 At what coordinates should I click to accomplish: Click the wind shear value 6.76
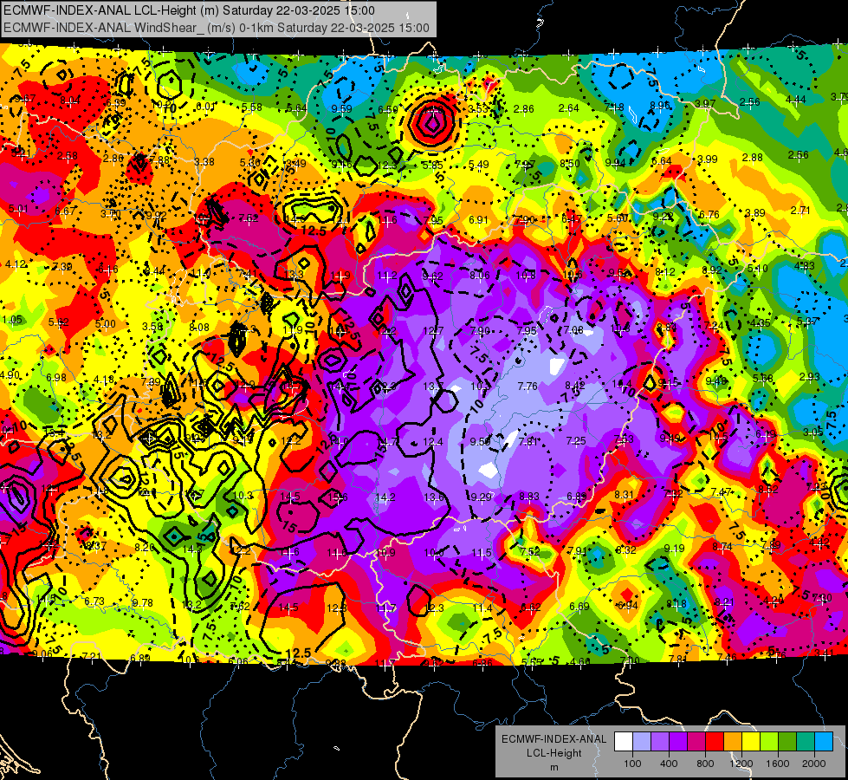(x=709, y=214)
